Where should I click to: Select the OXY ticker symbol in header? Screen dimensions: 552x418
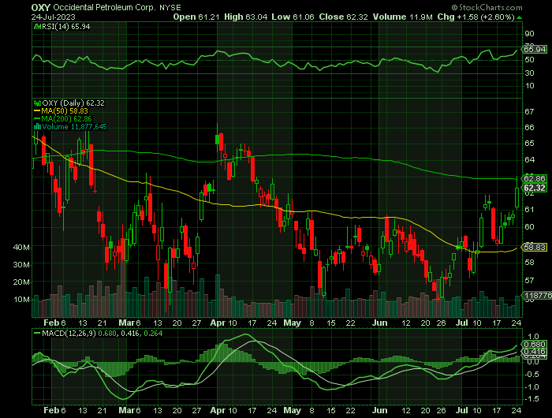coord(41,7)
